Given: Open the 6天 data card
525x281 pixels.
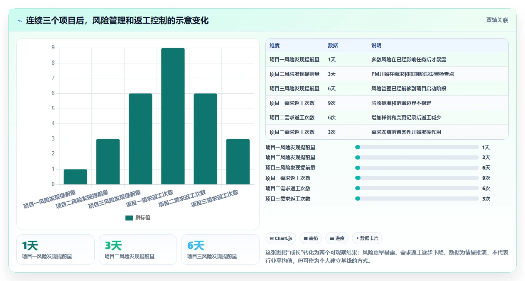Looking at the screenshot, I should coord(220,250).
